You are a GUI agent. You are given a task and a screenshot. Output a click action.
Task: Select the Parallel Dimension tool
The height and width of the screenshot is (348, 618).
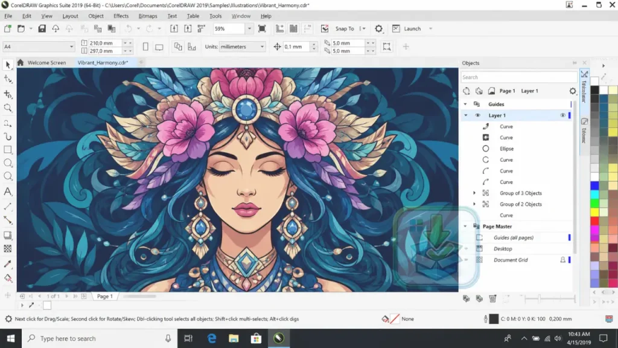(8, 207)
